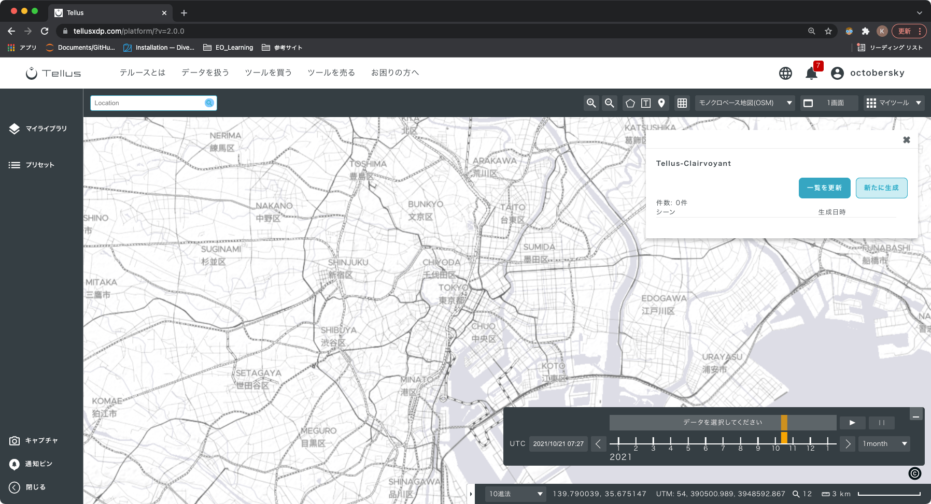Image resolution: width=931 pixels, height=504 pixels.
Task: Select the polygon drawing tool
Action: [x=630, y=103]
